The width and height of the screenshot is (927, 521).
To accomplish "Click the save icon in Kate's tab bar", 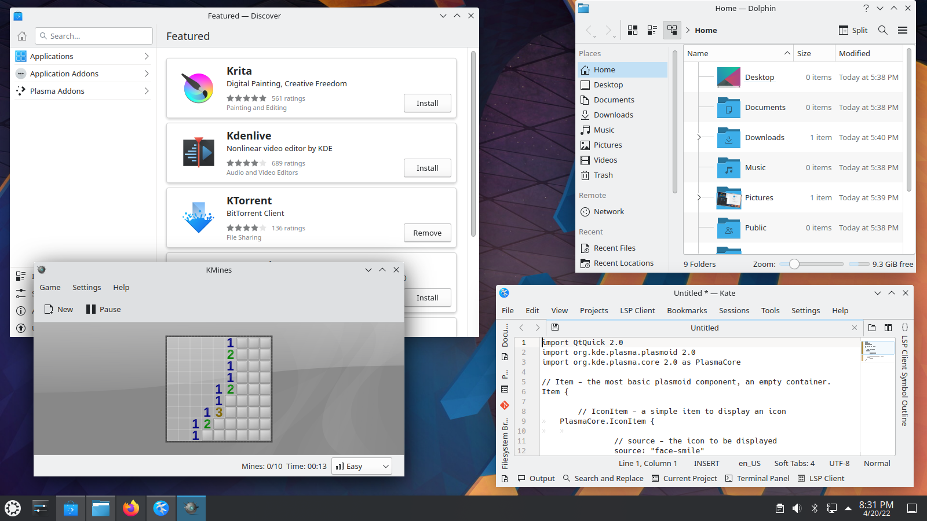I will 554,328.
